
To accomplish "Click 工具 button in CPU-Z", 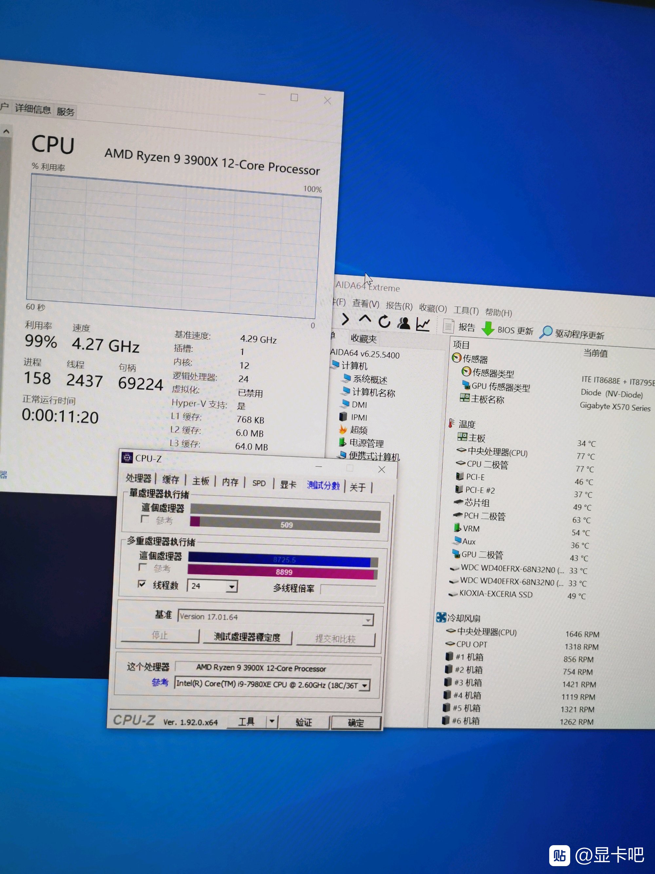I will pos(246,722).
